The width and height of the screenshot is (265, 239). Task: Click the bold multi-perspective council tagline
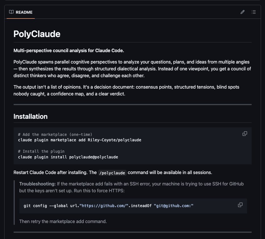[x=69, y=51]
